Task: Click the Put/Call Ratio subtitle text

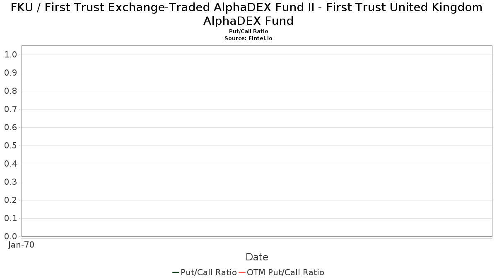Action: (248, 31)
